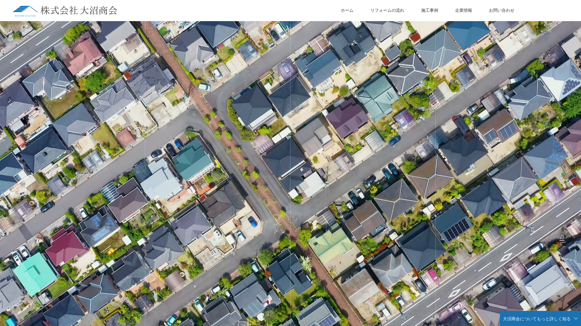Click the white diamond road marking lower right

click(506, 257)
